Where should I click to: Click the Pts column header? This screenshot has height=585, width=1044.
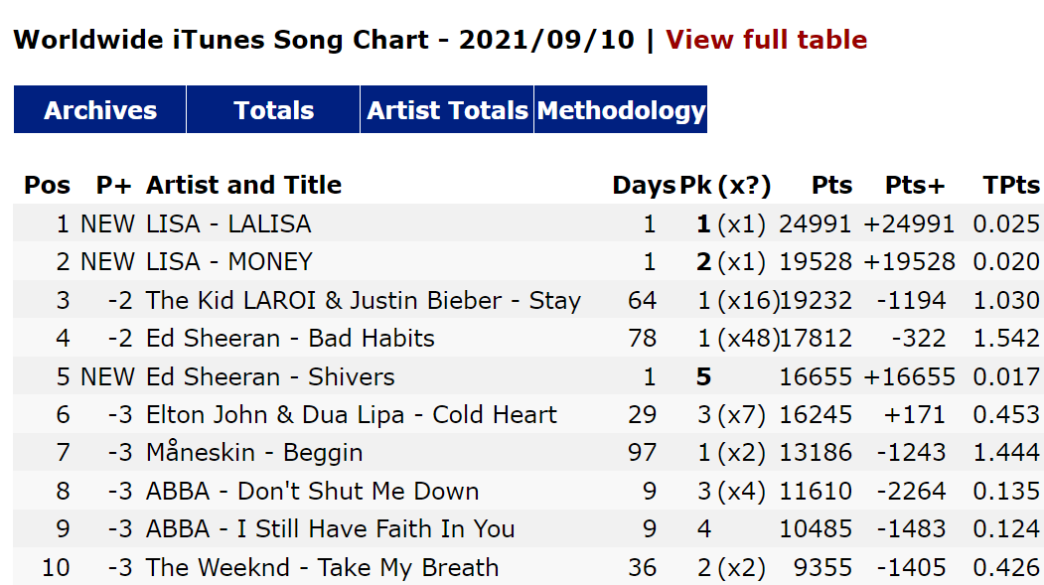pos(831,185)
